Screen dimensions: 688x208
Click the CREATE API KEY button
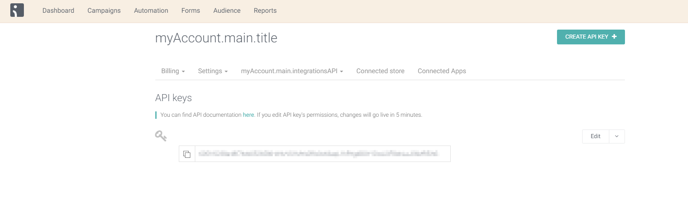(x=591, y=37)
